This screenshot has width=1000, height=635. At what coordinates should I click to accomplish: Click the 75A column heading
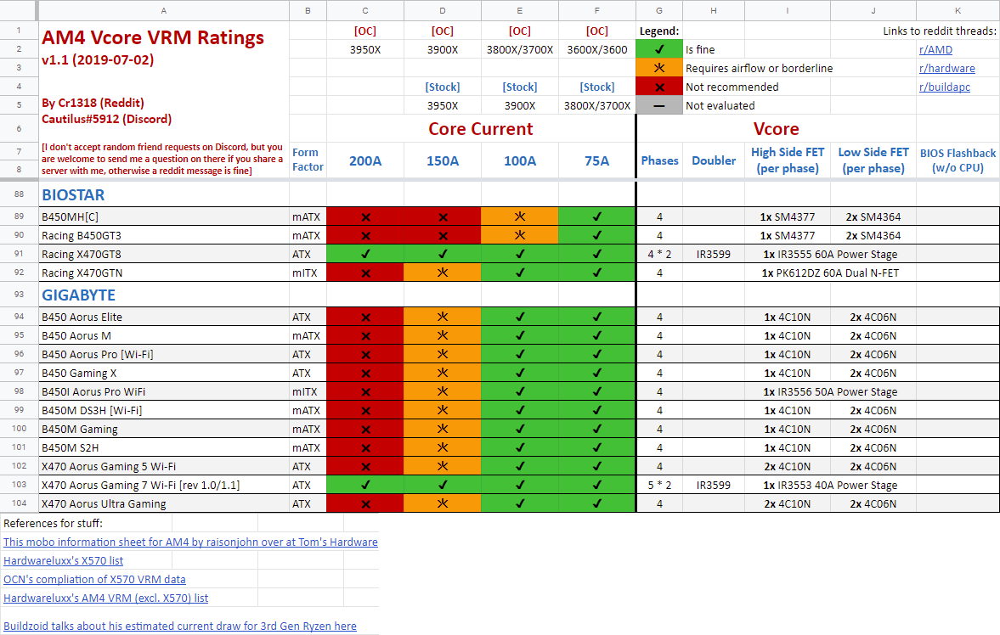click(597, 160)
